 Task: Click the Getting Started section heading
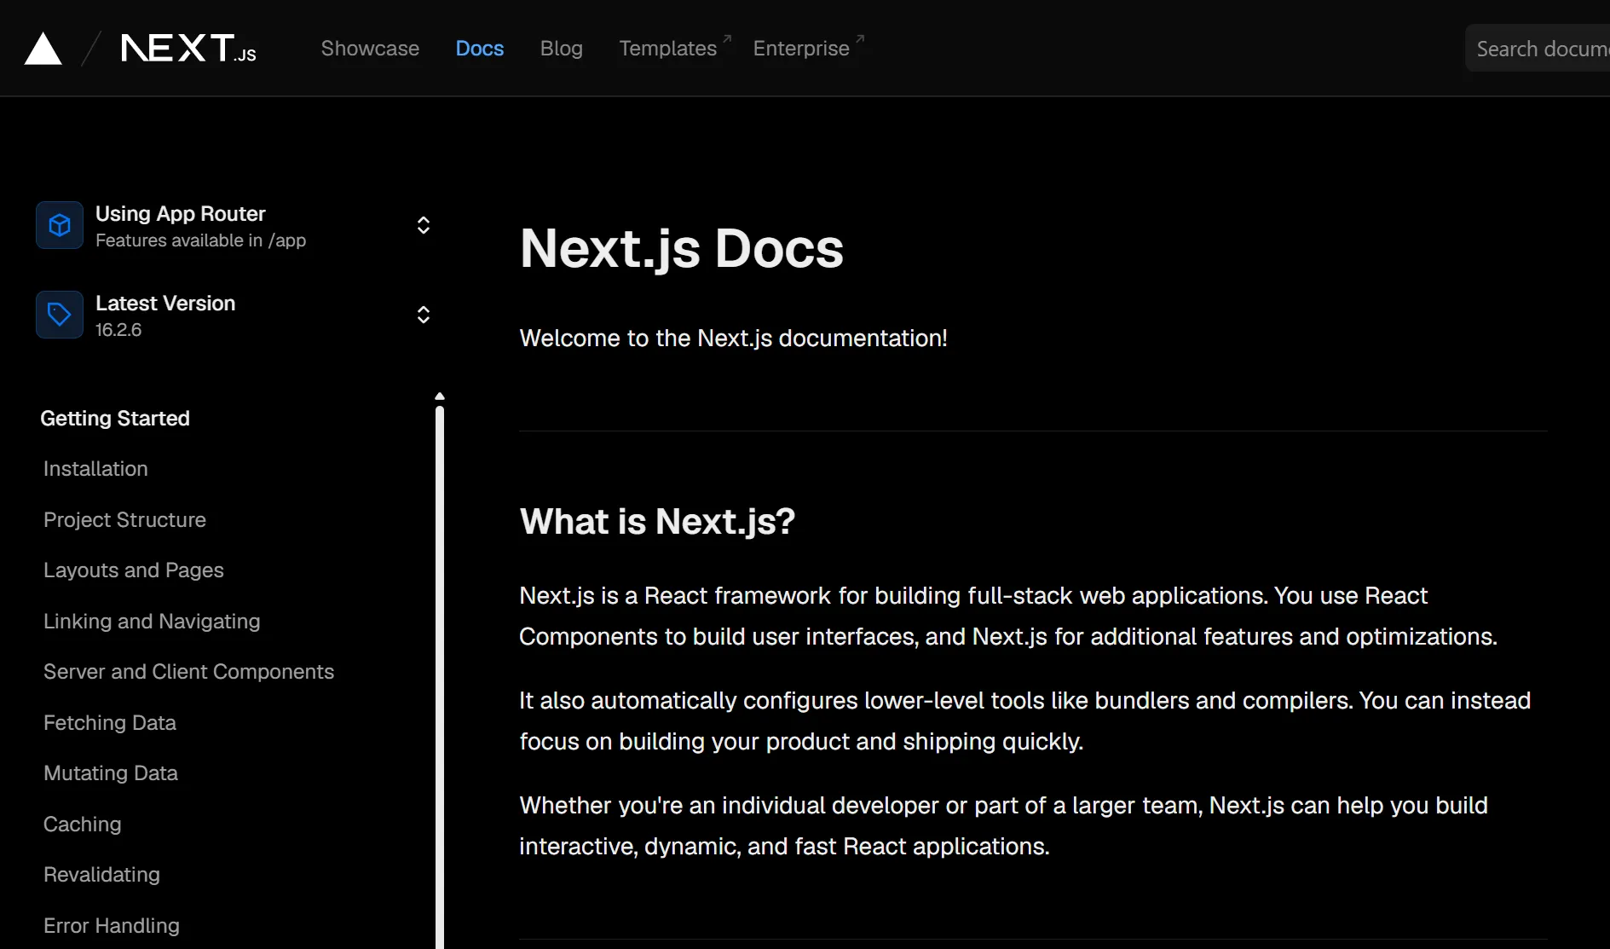point(115,419)
